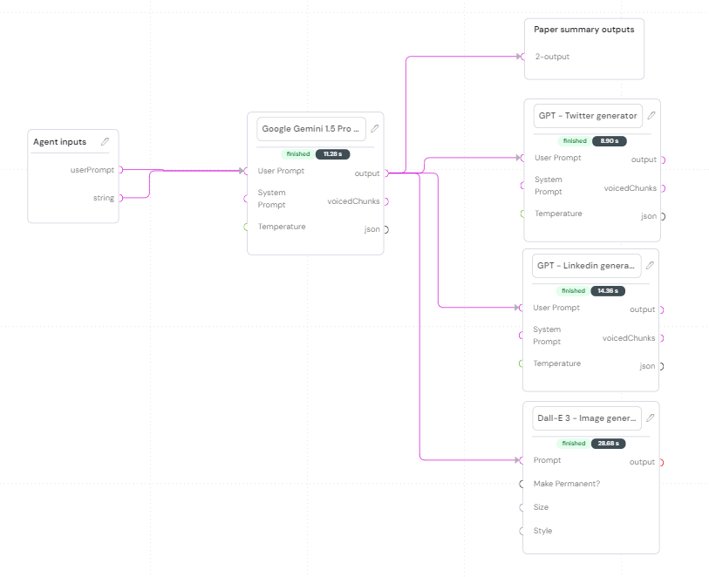709x577 pixels.
Task: Click the finished status badge on Linkedin generator node
Action: [573, 291]
